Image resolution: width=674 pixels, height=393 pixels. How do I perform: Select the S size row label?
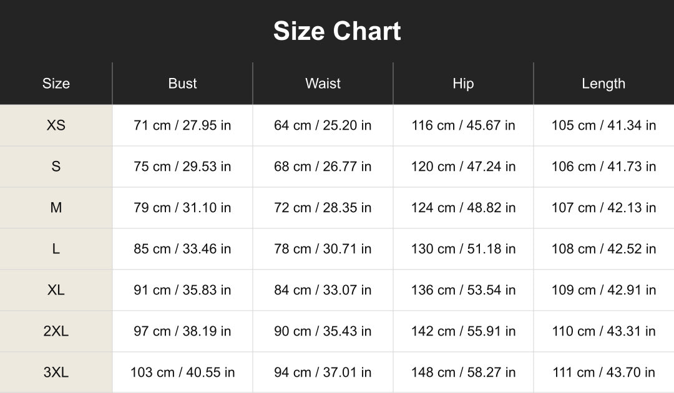tap(56, 166)
